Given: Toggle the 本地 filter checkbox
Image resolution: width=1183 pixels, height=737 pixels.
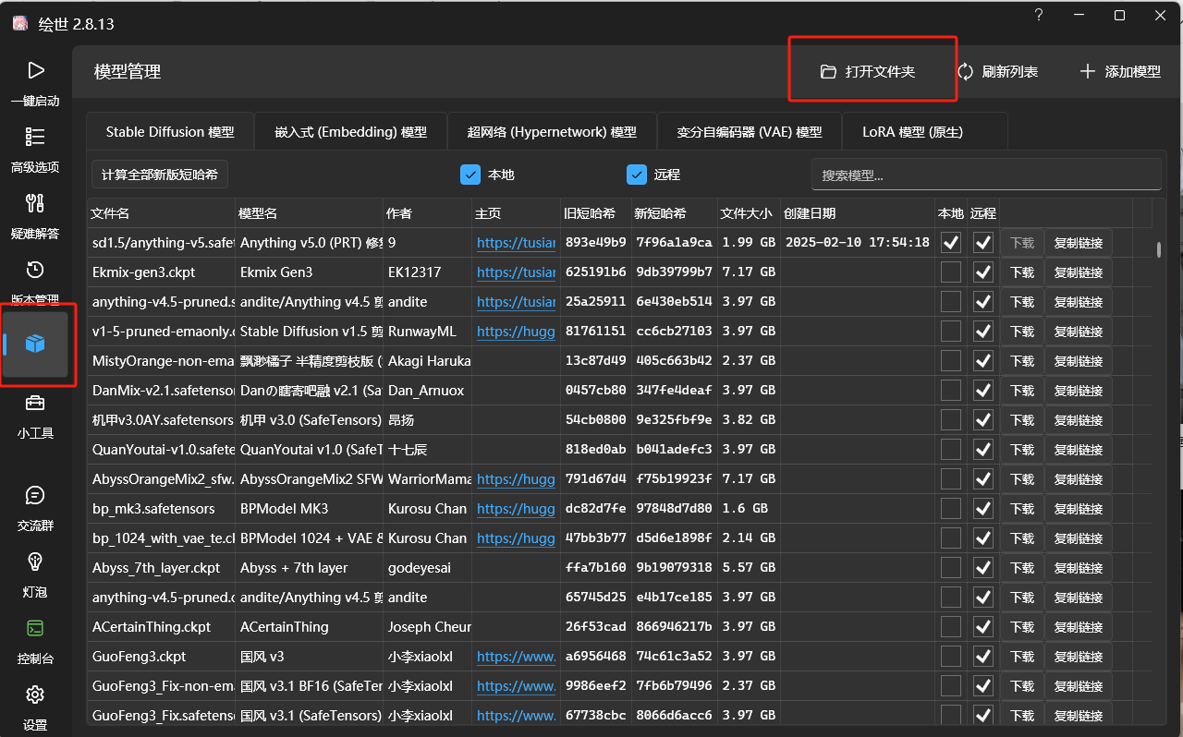Looking at the screenshot, I should [470, 174].
